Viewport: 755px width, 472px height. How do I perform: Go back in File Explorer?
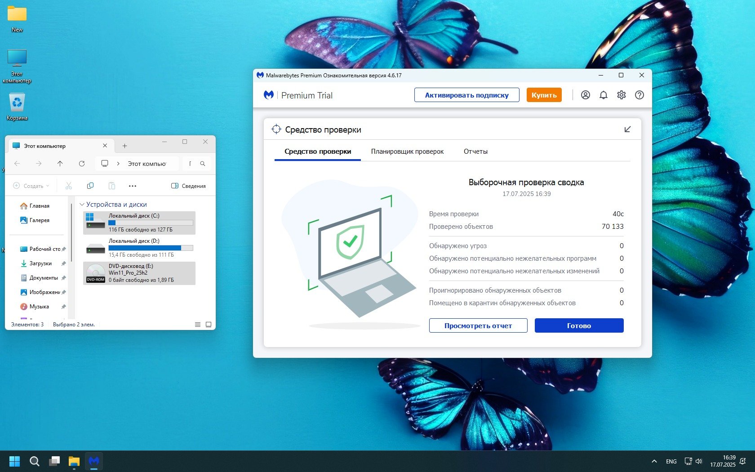tap(17, 164)
